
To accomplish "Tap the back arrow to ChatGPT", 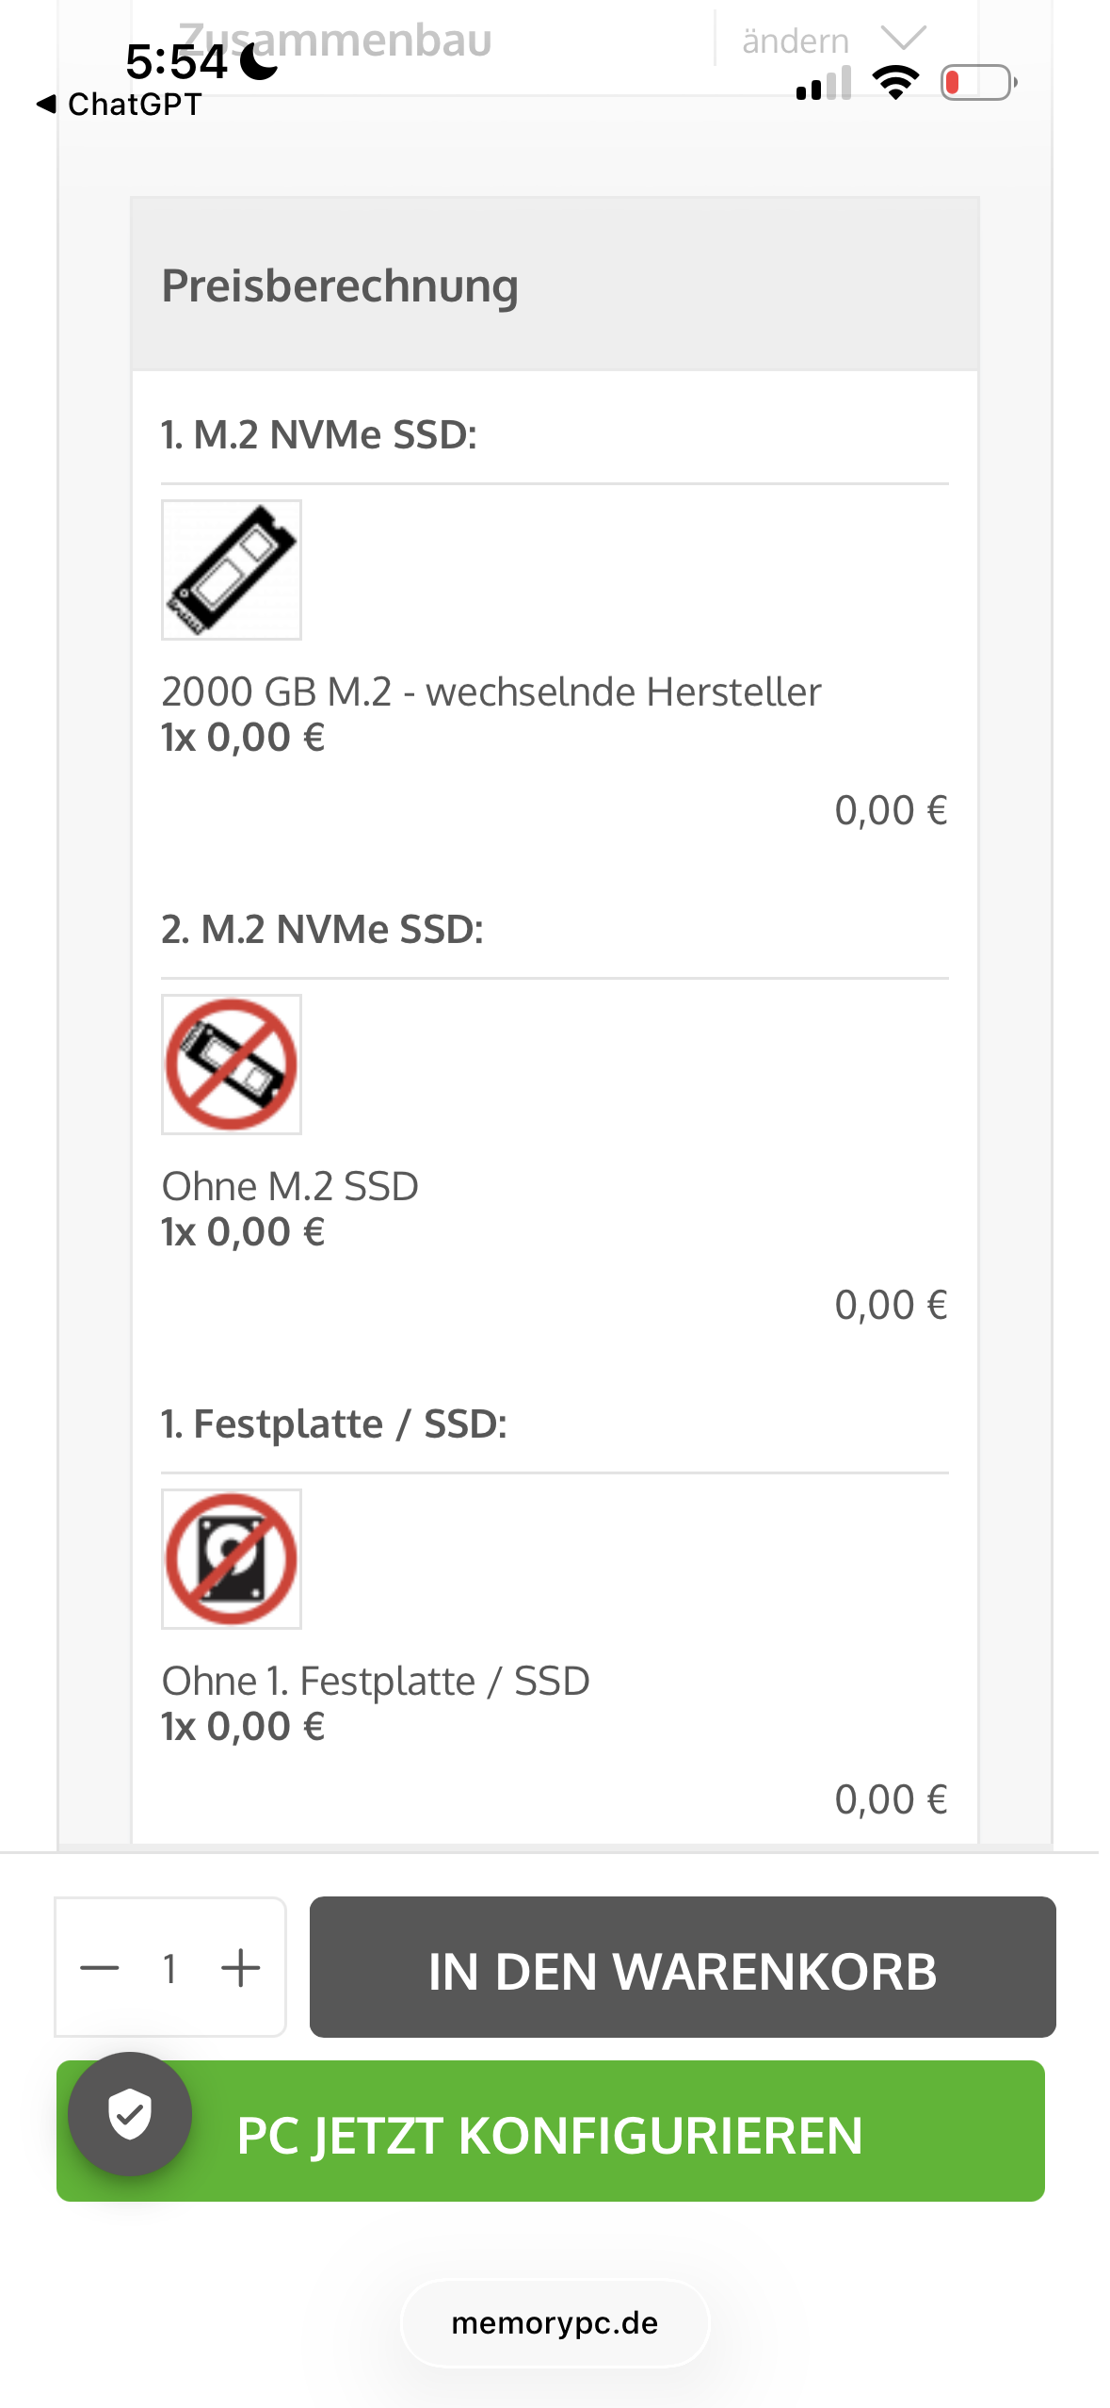I will click(47, 104).
